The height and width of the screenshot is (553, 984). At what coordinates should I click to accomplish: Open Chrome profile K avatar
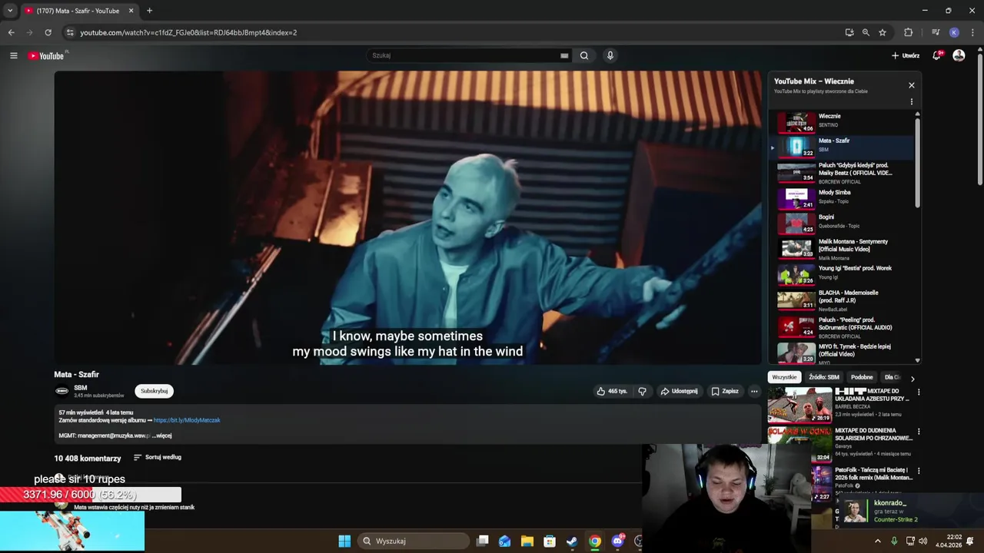tap(954, 32)
